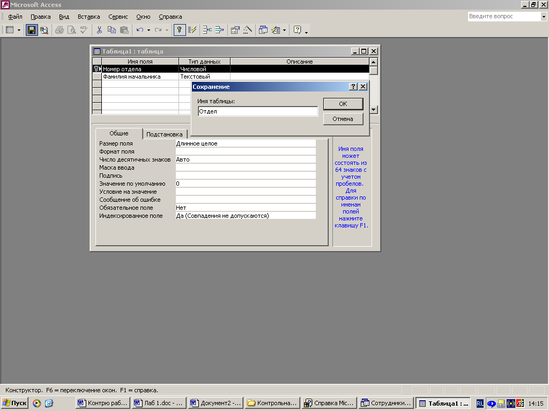Open the Файл menu
Screen dimensions: 549x411
(15, 17)
